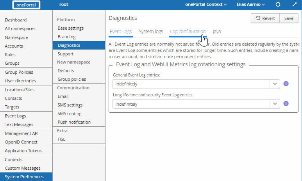Expand General Event Log entries dropdown
The image size is (302, 181).
[275, 84]
